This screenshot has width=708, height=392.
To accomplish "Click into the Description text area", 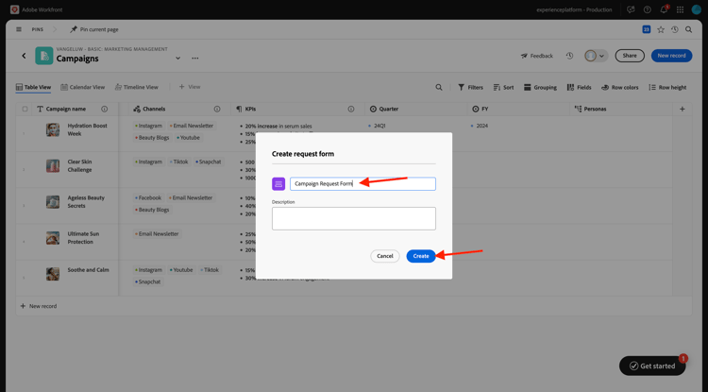I will 354,218.
